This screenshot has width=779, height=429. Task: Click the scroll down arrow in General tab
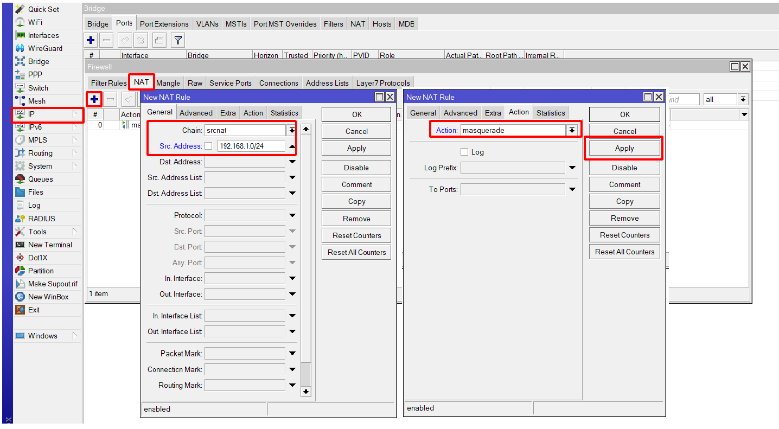(306, 391)
